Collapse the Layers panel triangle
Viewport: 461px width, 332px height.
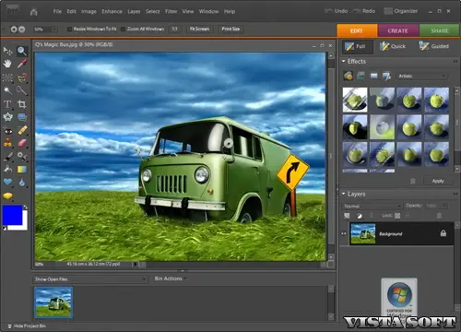tap(344, 194)
